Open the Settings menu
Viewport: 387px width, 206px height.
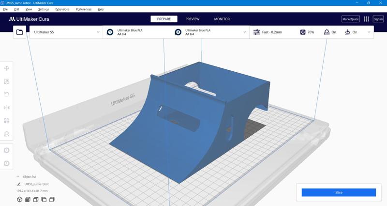(44, 9)
